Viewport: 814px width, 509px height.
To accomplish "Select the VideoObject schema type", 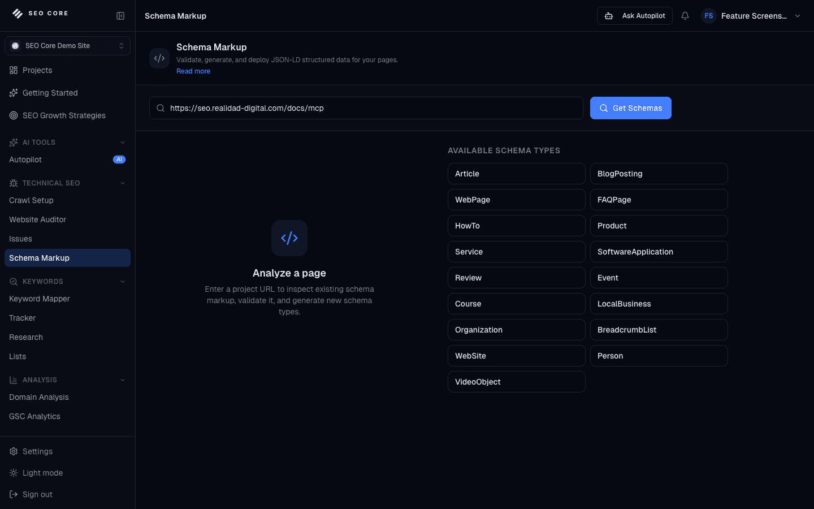I will click(517, 382).
